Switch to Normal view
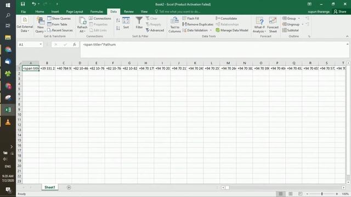This screenshot has height=197, width=351. click(x=280, y=194)
